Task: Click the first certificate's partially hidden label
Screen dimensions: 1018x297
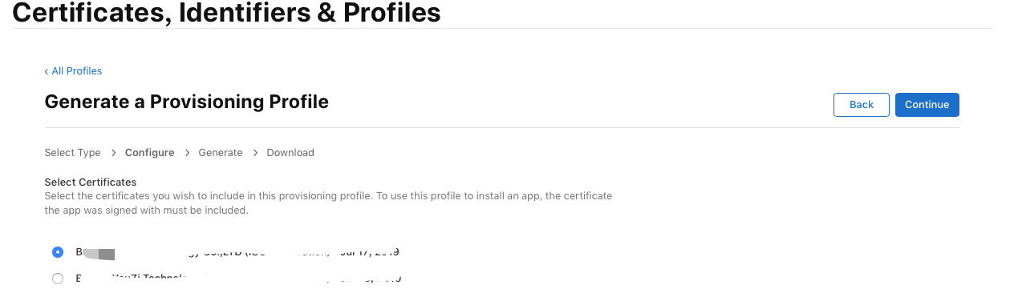Action: (x=237, y=252)
